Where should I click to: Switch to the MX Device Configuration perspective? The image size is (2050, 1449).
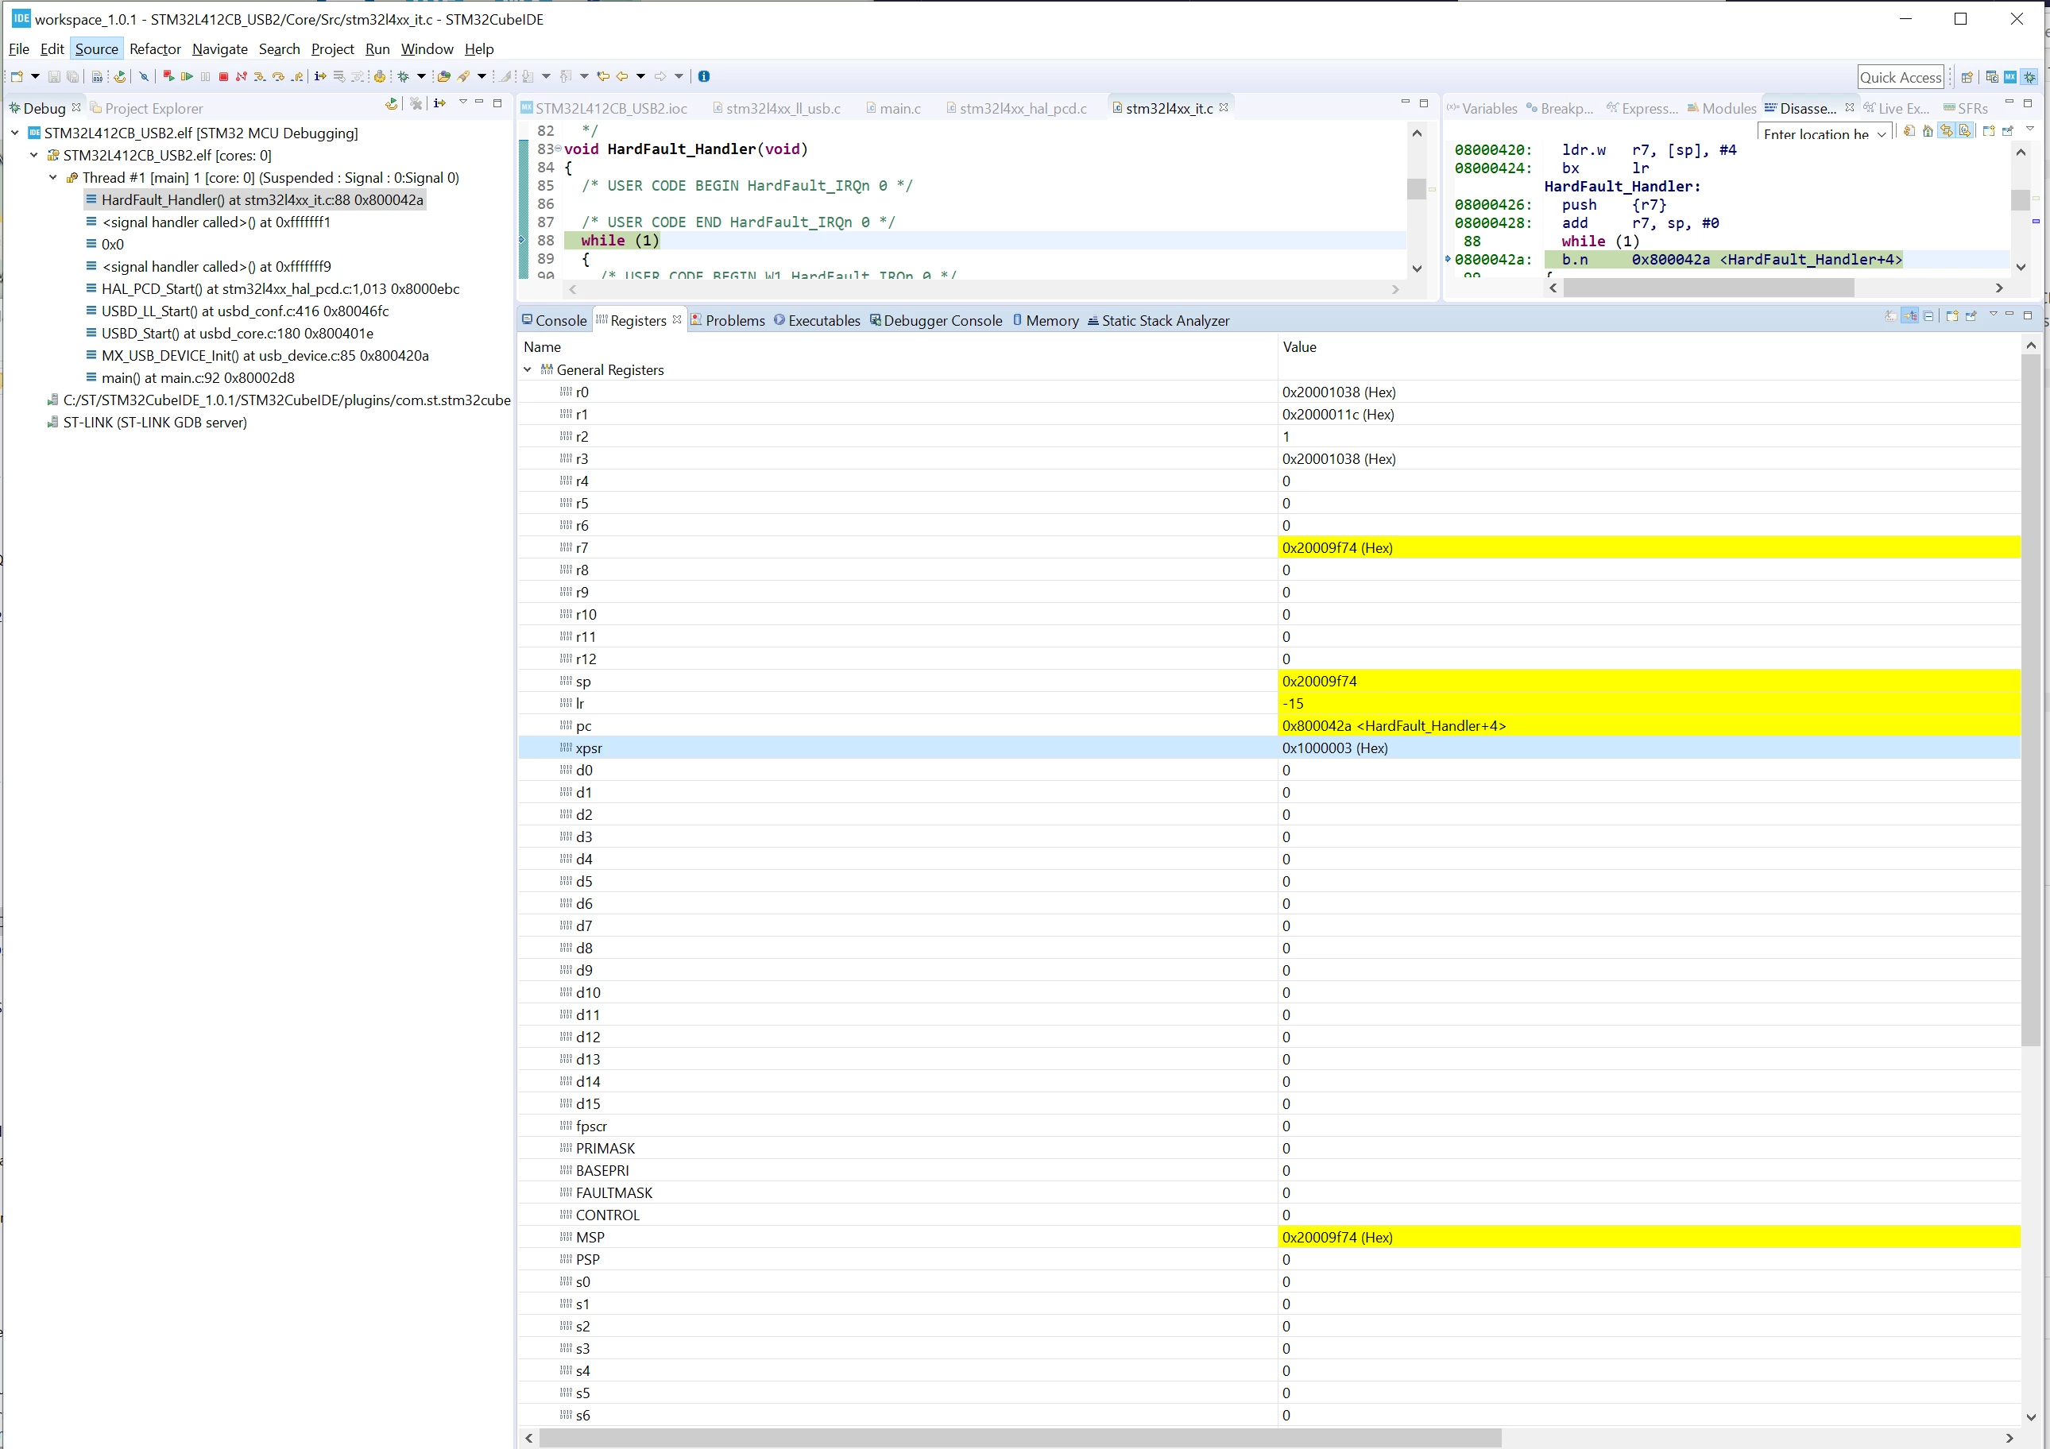click(x=2011, y=78)
